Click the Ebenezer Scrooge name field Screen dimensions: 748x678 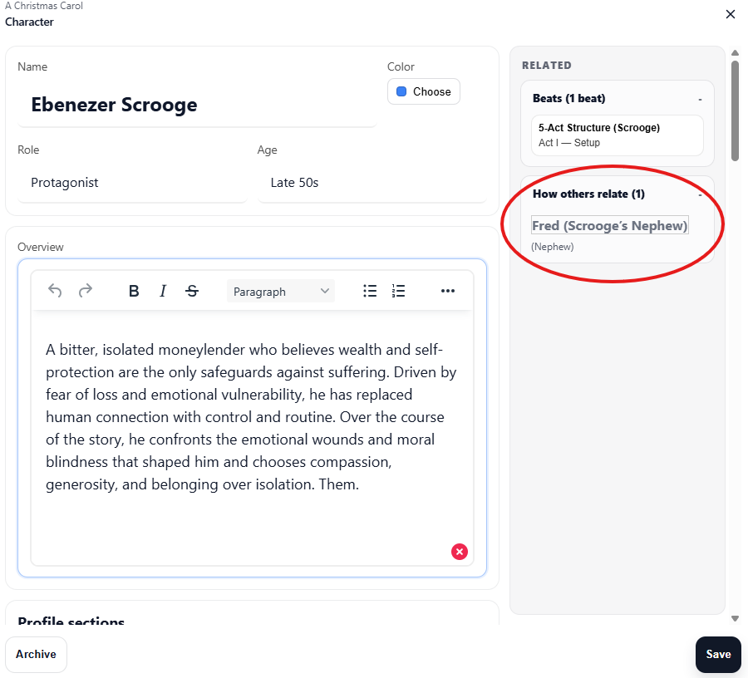coord(196,105)
